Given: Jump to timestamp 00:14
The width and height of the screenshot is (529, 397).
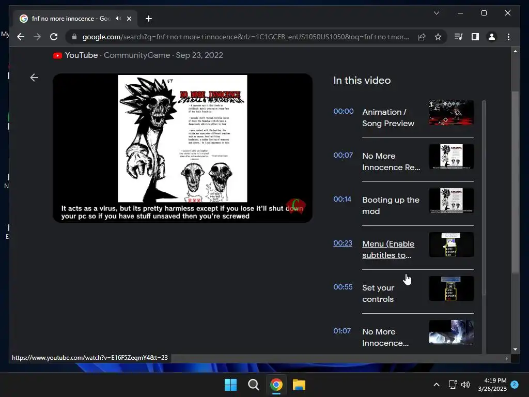Looking at the screenshot, I should coord(343,199).
